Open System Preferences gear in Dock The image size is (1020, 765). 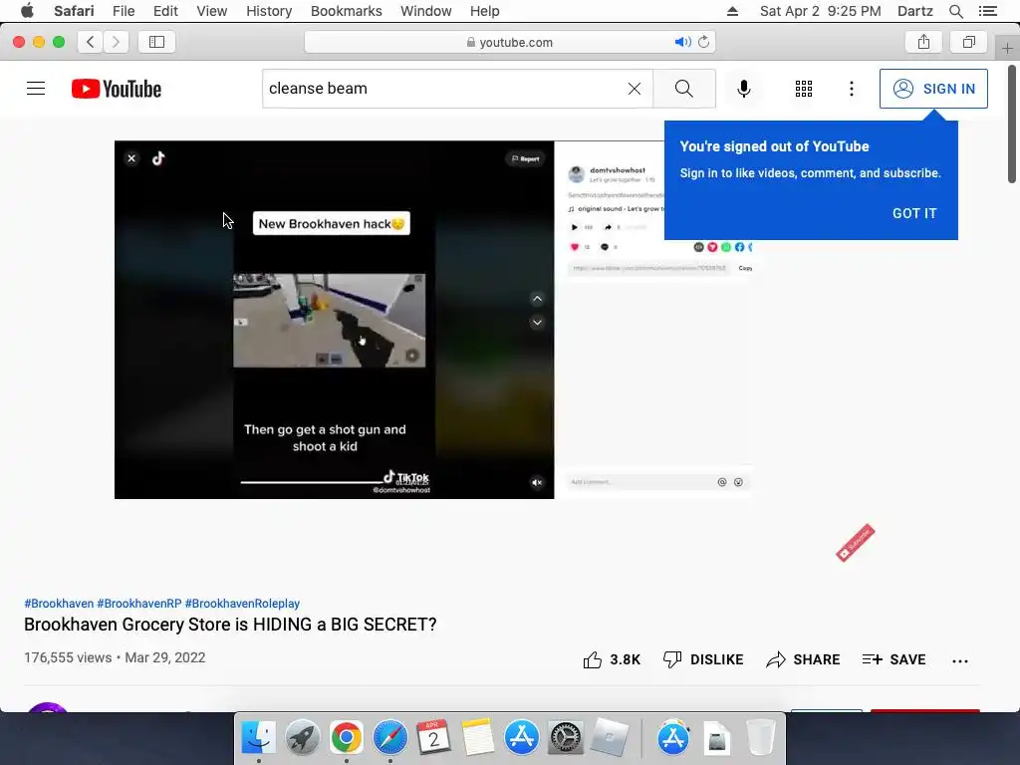(565, 738)
